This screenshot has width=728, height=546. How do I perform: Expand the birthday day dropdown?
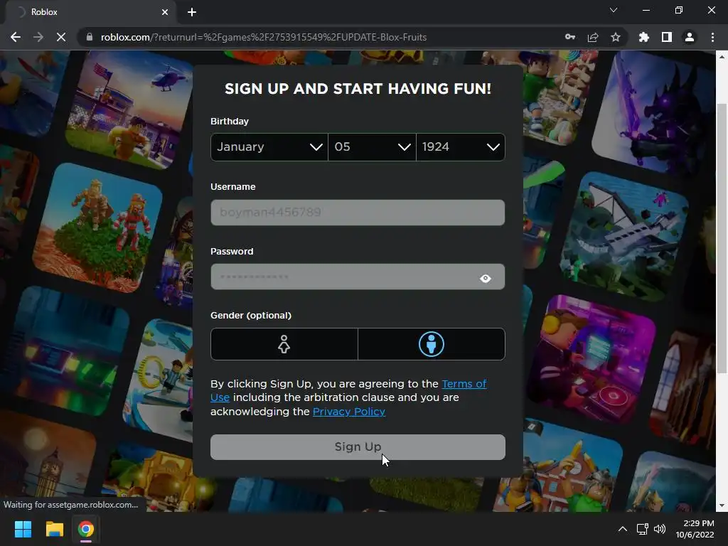click(372, 147)
